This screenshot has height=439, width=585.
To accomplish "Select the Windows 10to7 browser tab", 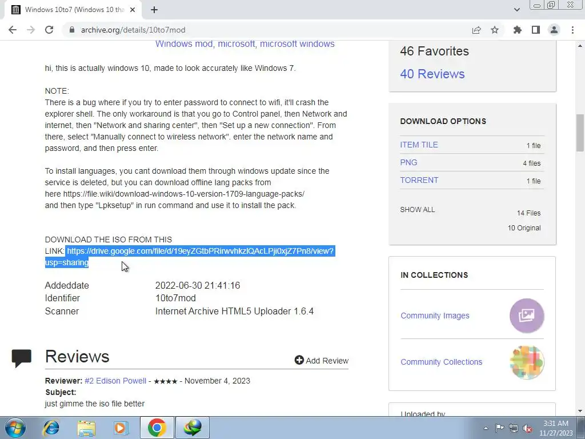I will (73, 10).
